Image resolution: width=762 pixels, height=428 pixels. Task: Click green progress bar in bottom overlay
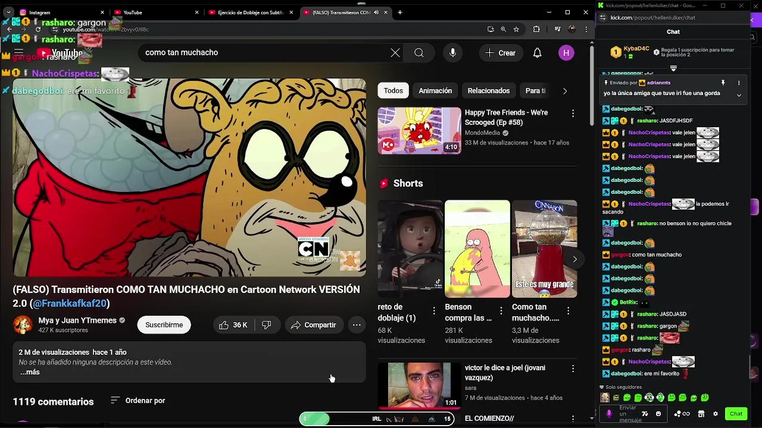pyautogui.click(x=314, y=418)
